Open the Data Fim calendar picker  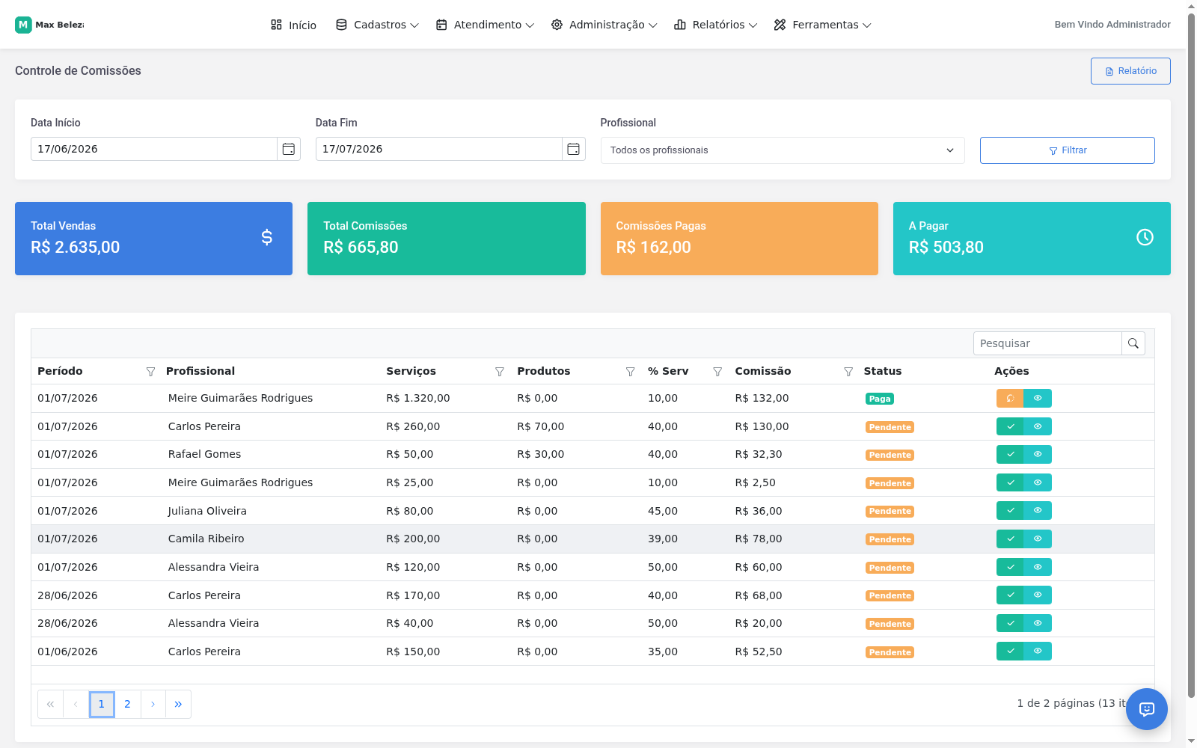click(x=574, y=149)
